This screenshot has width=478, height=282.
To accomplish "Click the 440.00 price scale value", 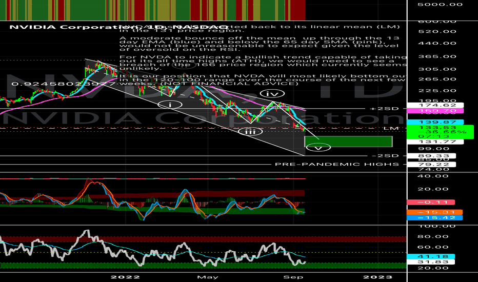I will [437, 43].
